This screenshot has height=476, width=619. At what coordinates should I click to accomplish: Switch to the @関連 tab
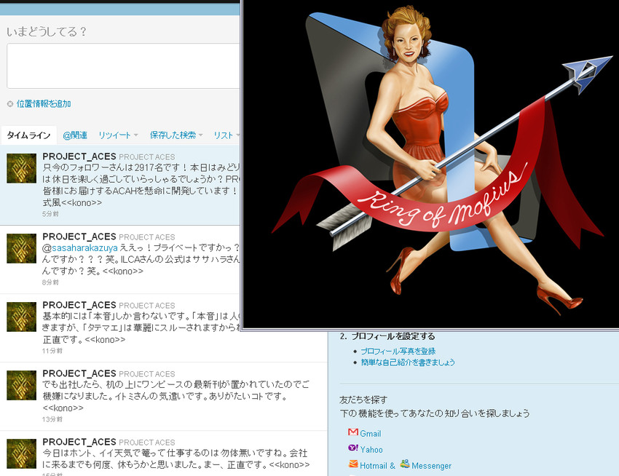click(75, 135)
